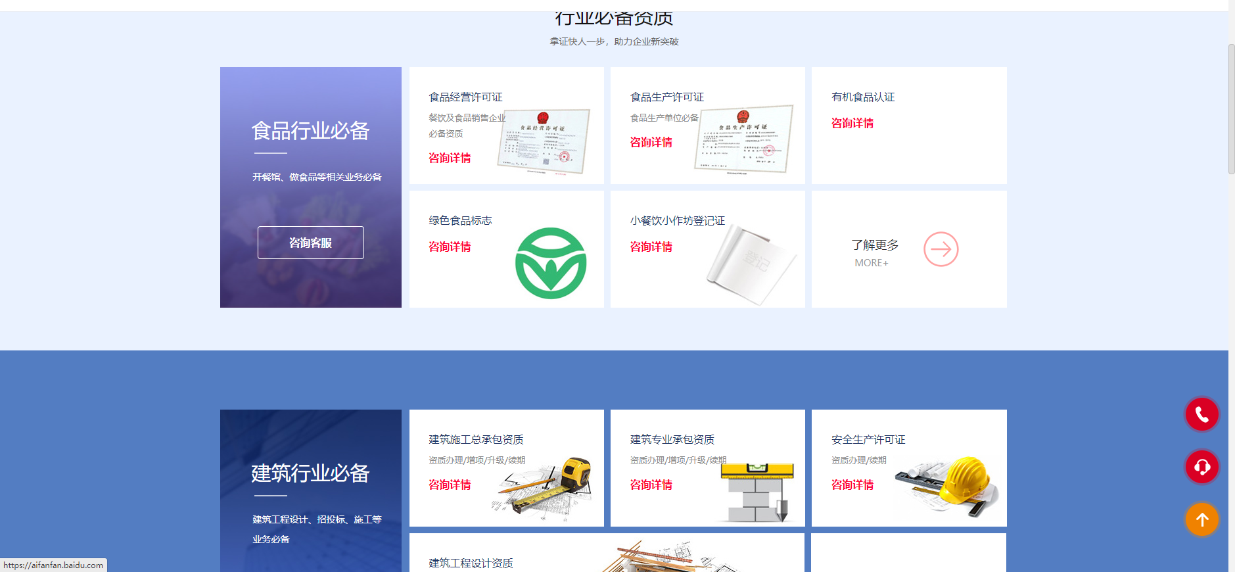Open the 了解更多 MORE+ link

pos(875,252)
